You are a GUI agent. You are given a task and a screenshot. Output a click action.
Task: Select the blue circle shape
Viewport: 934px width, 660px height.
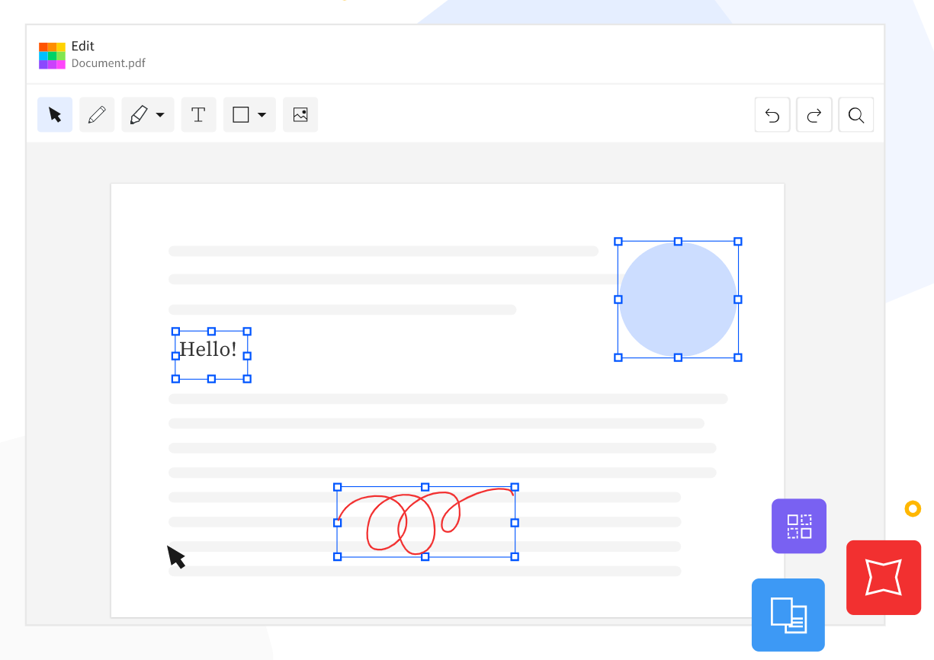[x=678, y=300]
